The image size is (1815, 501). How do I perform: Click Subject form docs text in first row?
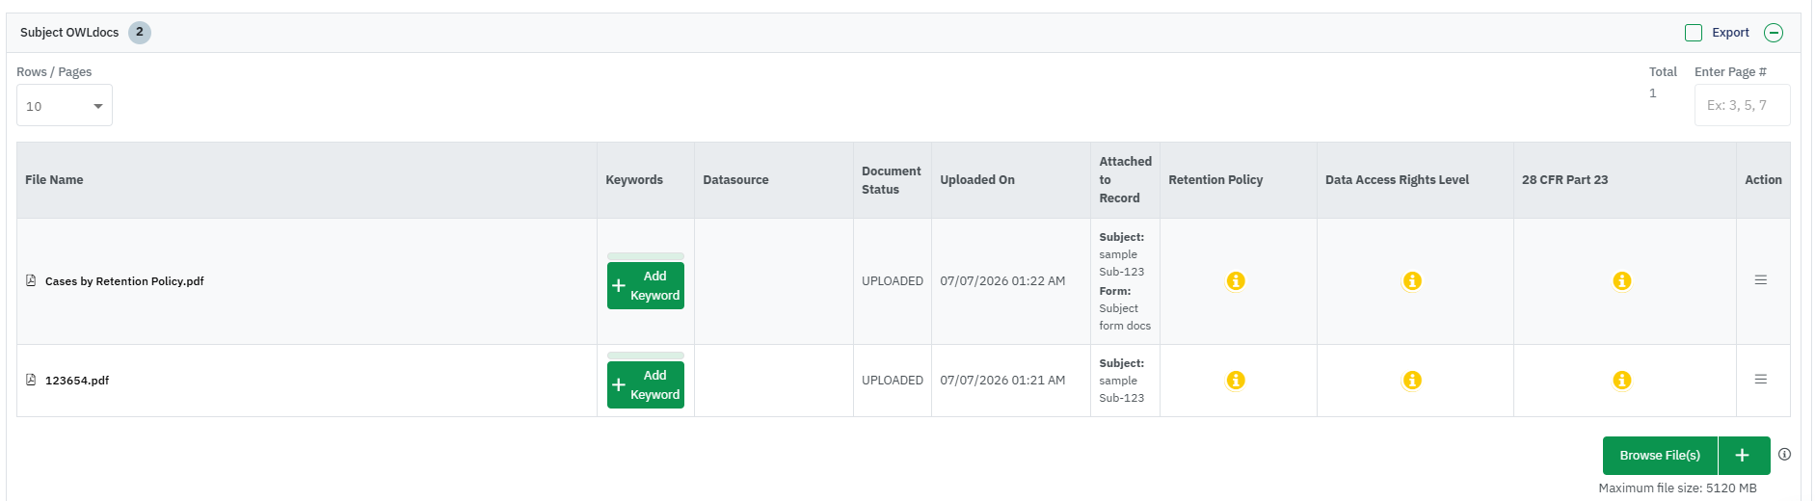(1125, 317)
